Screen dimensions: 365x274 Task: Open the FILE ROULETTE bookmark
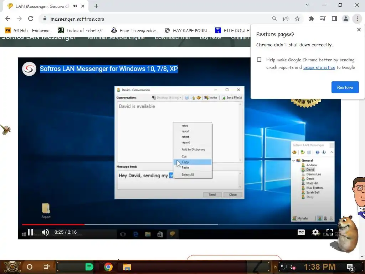click(x=233, y=31)
